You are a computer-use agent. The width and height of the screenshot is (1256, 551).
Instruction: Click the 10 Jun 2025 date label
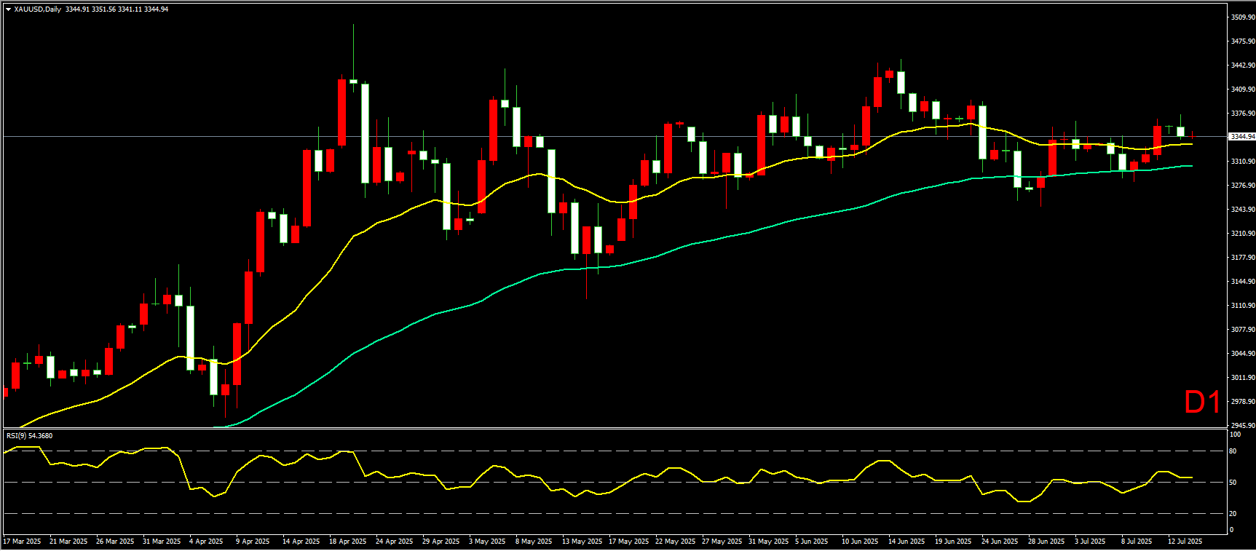859,542
